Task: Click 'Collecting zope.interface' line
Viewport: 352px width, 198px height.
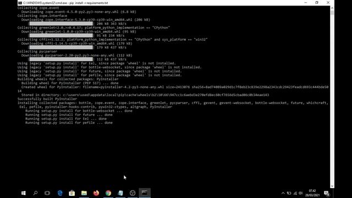Action: pos(42,16)
